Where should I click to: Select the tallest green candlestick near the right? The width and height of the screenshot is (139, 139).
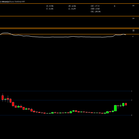click(115, 108)
